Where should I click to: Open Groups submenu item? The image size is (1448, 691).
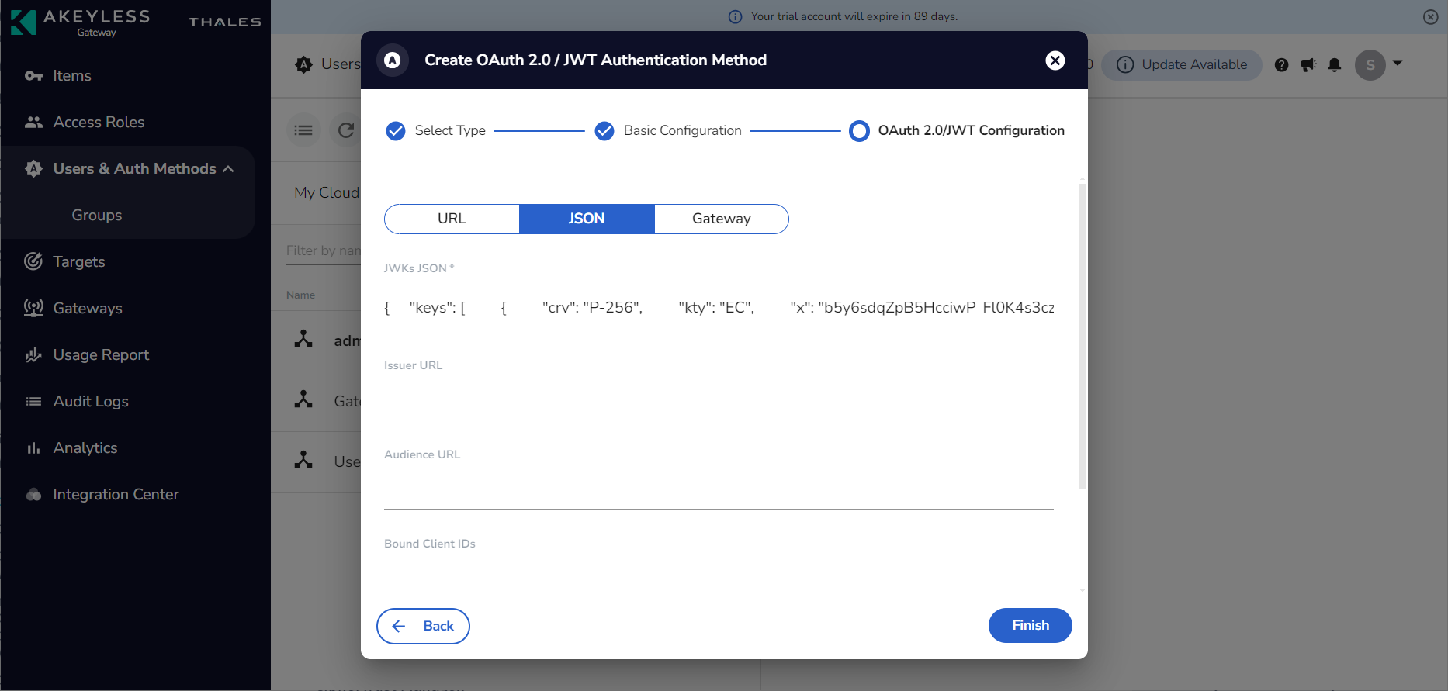pyautogui.click(x=97, y=215)
